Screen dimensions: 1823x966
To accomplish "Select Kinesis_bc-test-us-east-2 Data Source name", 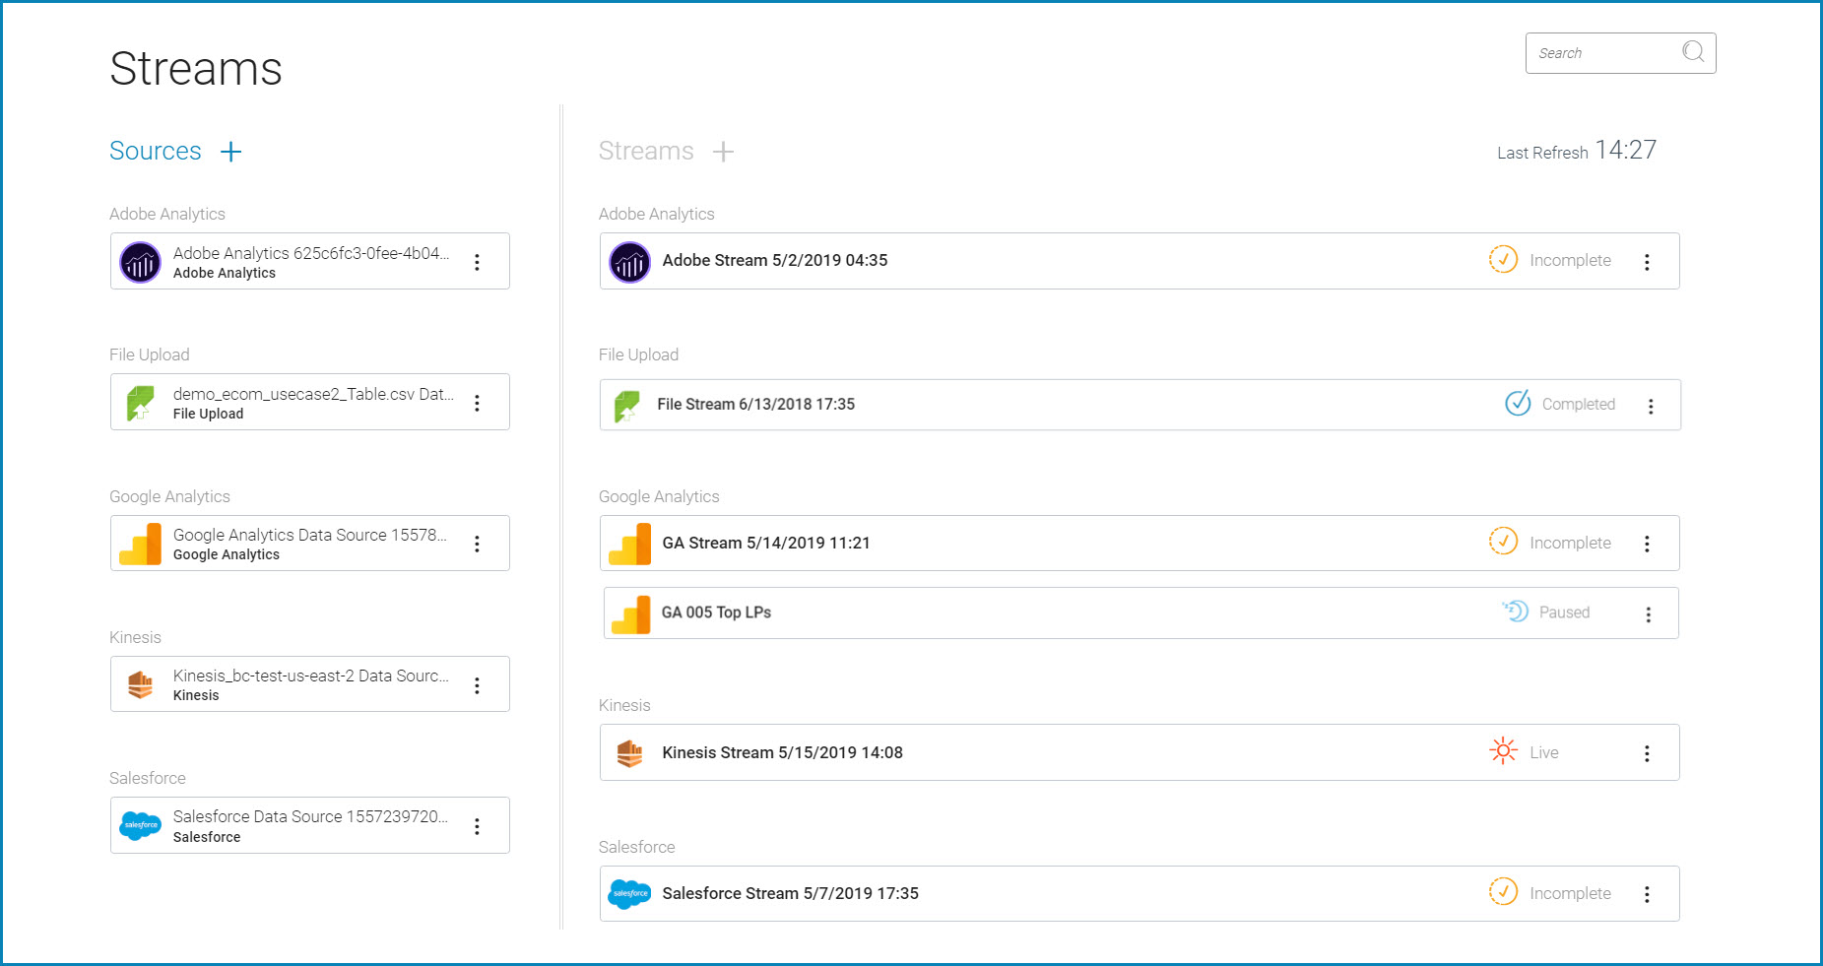I will tap(311, 676).
